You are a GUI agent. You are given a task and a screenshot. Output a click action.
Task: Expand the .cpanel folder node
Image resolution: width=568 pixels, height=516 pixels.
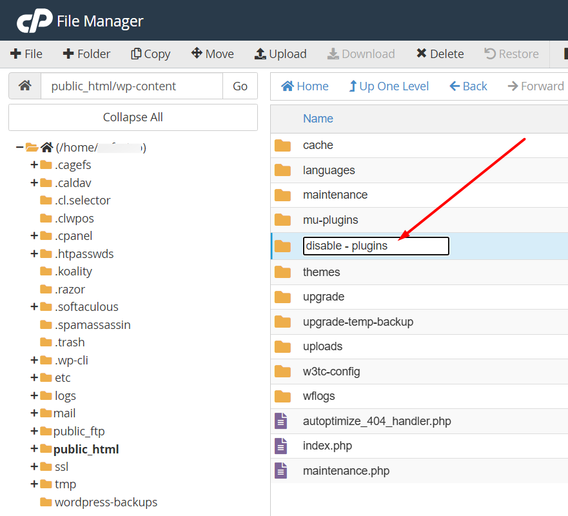[34, 236]
